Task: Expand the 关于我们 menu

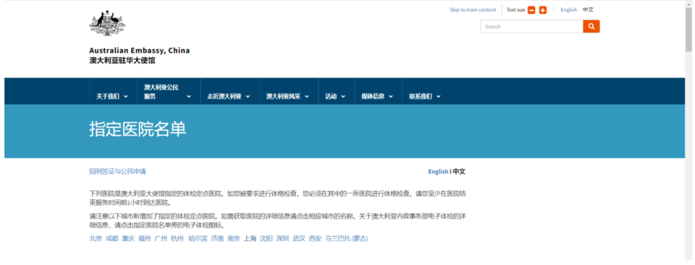Action: click(x=112, y=96)
